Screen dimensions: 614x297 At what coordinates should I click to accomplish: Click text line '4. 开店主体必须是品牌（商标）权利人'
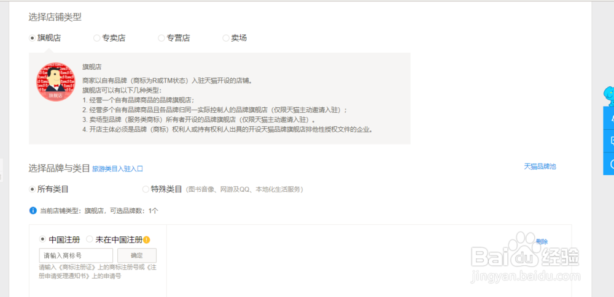point(227,129)
